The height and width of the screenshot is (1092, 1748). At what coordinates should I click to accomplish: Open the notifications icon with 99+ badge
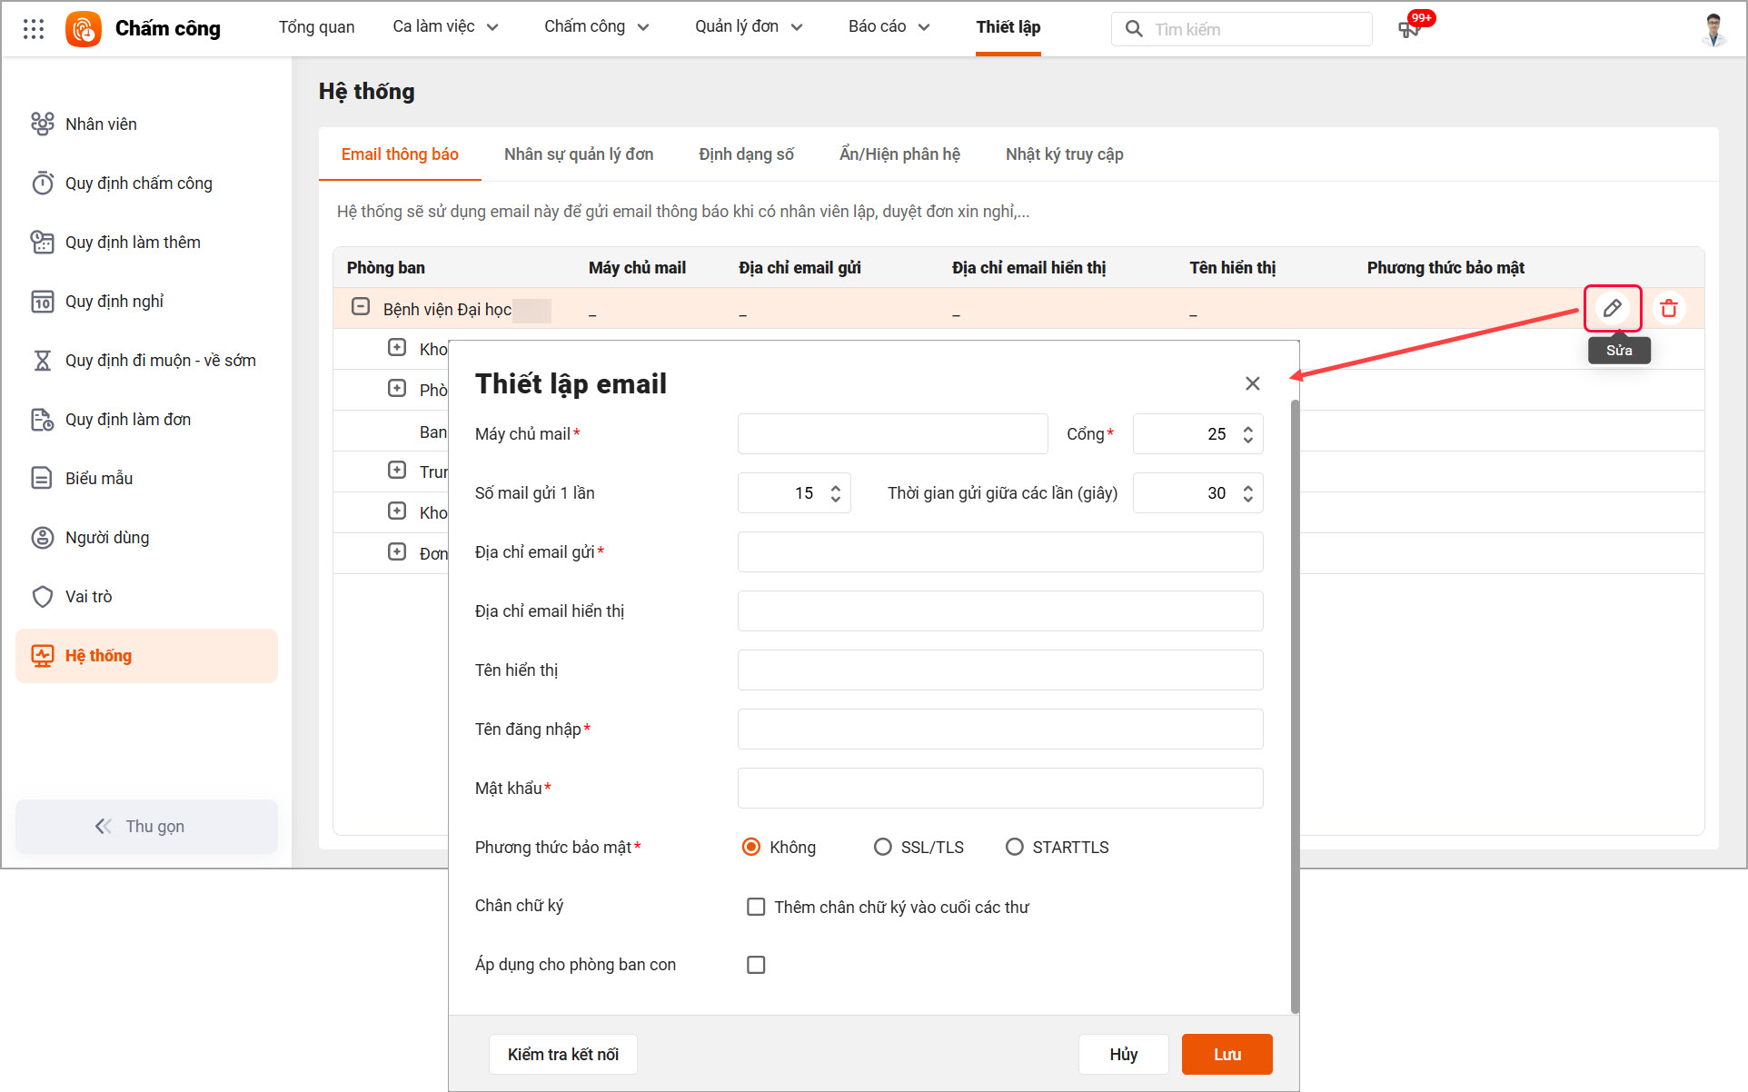(x=1410, y=28)
